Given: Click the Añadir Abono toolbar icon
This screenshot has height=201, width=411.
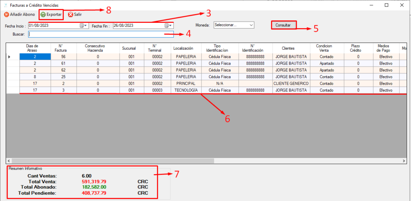Looking at the screenshot, I should pos(6,14).
